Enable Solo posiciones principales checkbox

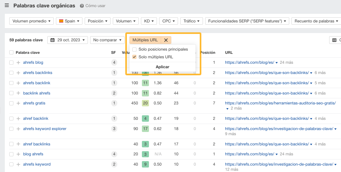point(135,49)
